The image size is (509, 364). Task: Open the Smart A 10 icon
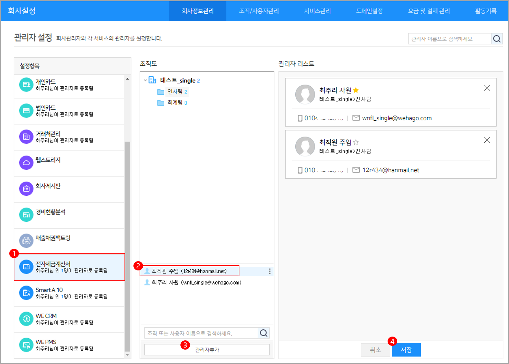coord(26,293)
